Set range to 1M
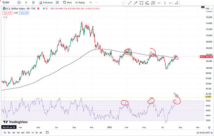Image resolution: width=214 pixels, height=136 pixels. [x=14, y=133]
